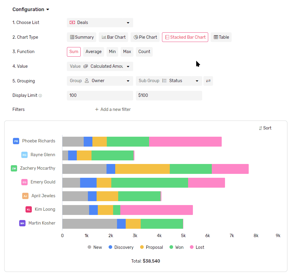The image size is (288, 274).
Task: Click Kim Loong's pink Lost bar segment
Action: [157, 210]
